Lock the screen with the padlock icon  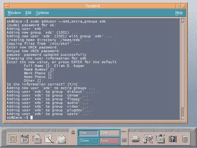coord(73,132)
